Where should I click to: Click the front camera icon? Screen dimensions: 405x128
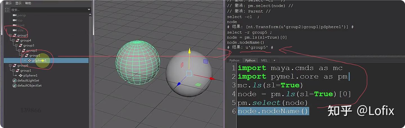[15, 25]
